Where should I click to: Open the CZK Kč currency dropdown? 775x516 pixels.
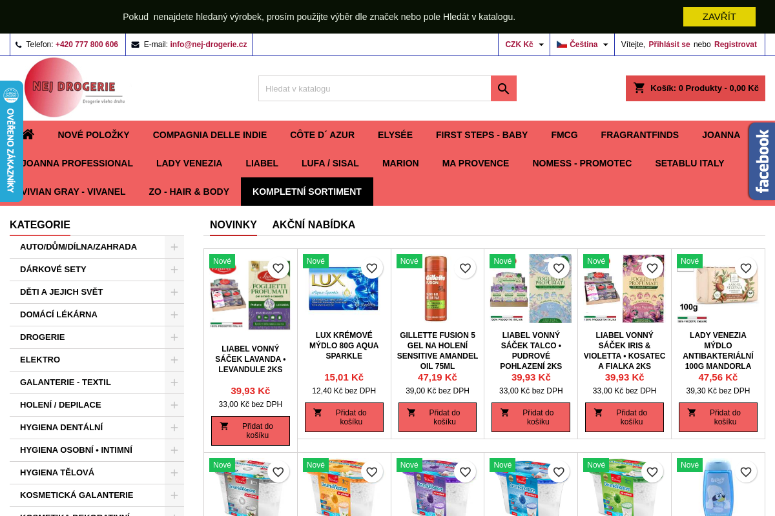(x=524, y=45)
